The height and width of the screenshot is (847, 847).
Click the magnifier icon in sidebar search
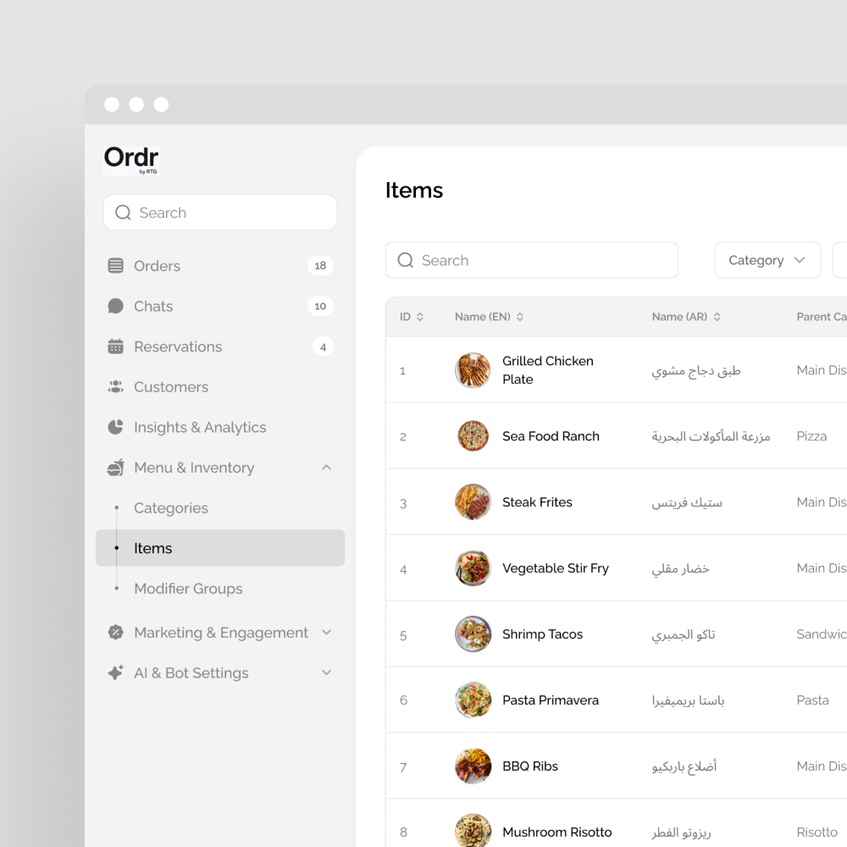point(123,213)
